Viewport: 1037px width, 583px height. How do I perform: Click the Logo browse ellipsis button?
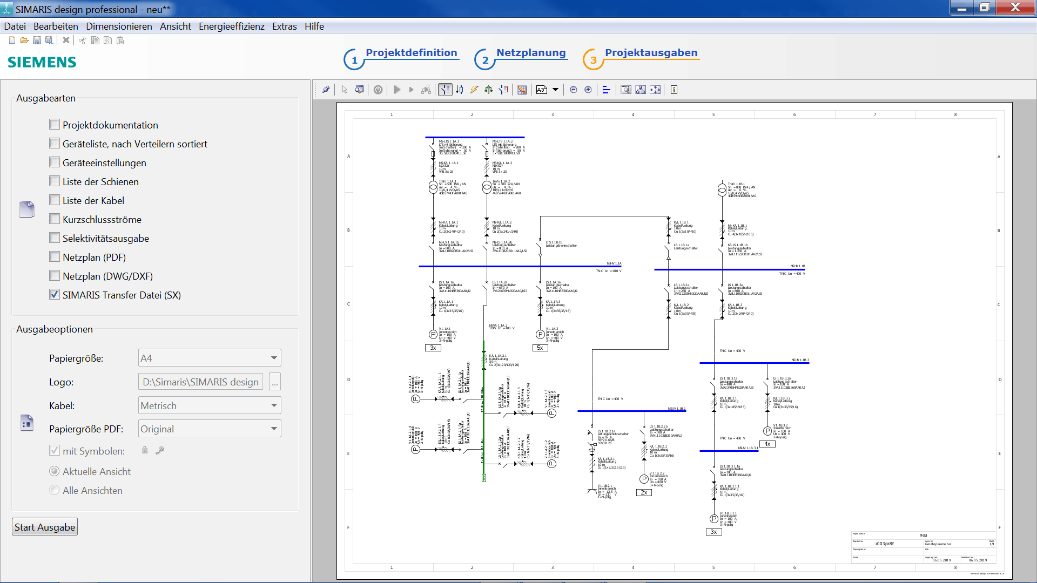pos(275,382)
